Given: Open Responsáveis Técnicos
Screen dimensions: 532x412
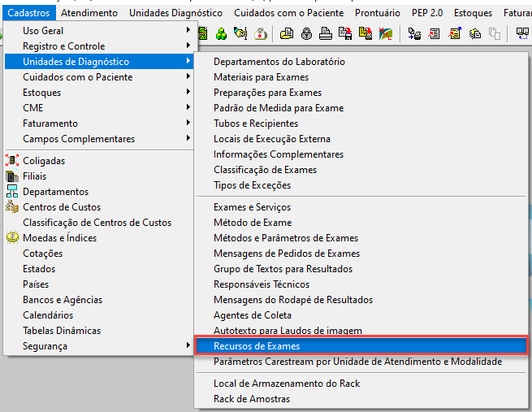Looking at the screenshot, I should coord(361,284).
